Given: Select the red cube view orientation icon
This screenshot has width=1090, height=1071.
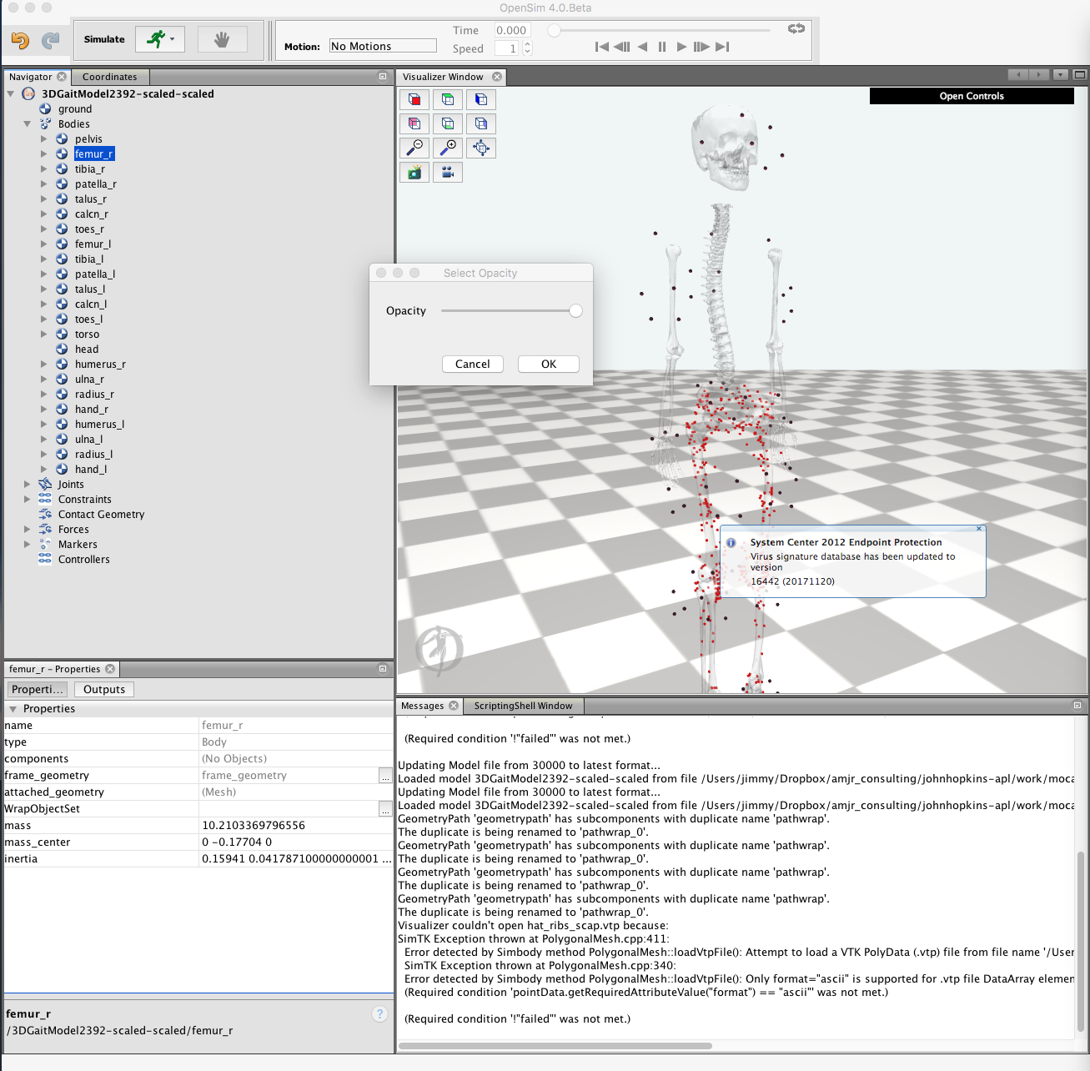Looking at the screenshot, I should click(414, 99).
